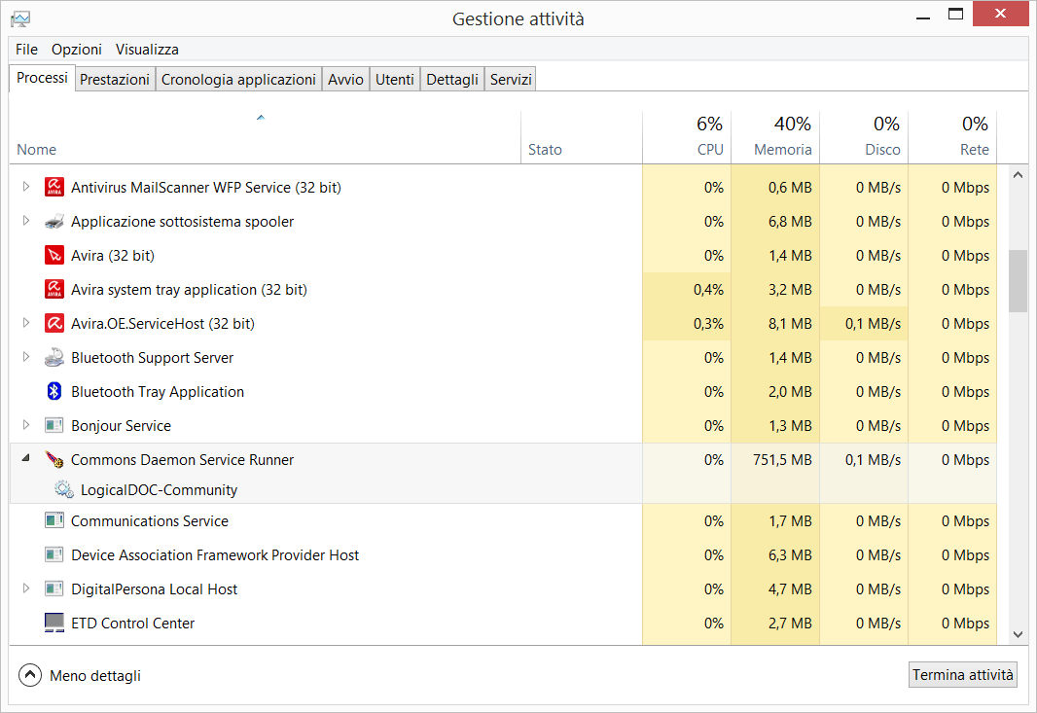1037x713 pixels.
Task: Click the Avira (32 bit) icon
Action: [54, 255]
